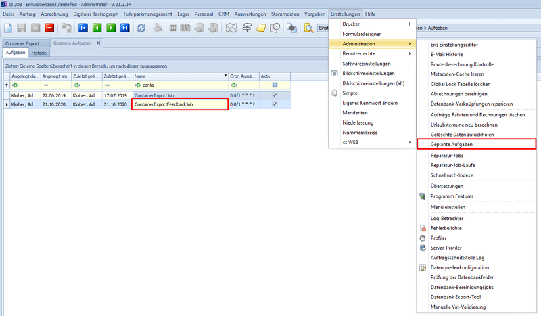The width and height of the screenshot is (541, 316).
Task: Click the barcode toolbar icon
Action: (185, 28)
